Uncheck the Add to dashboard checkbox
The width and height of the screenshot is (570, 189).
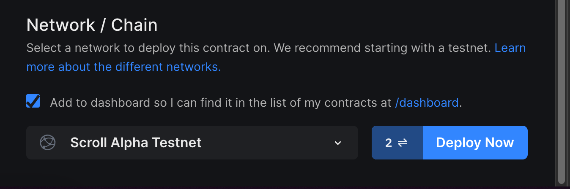point(33,101)
